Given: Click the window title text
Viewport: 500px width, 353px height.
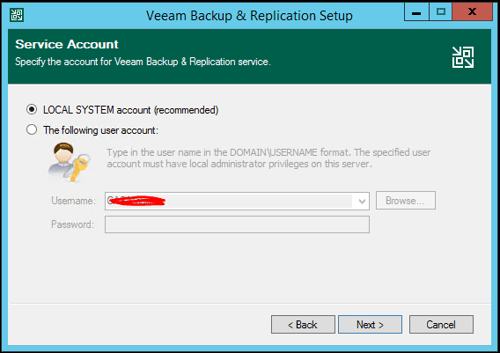Looking at the screenshot, I should click(x=249, y=16).
